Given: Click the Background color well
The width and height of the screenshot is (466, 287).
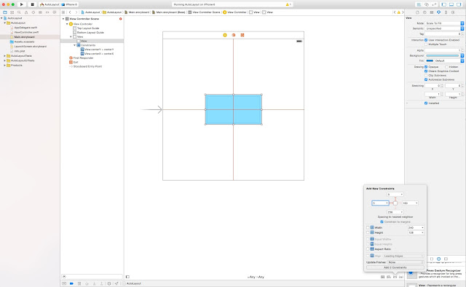Looking at the screenshot, I should [x=442, y=55].
